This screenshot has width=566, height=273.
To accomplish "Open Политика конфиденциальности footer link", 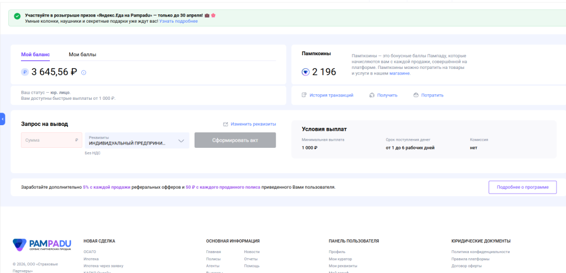I will pyautogui.click(x=480, y=251).
